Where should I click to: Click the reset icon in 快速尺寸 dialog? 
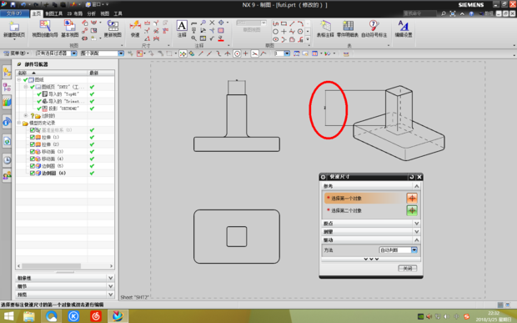(x=411, y=177)
